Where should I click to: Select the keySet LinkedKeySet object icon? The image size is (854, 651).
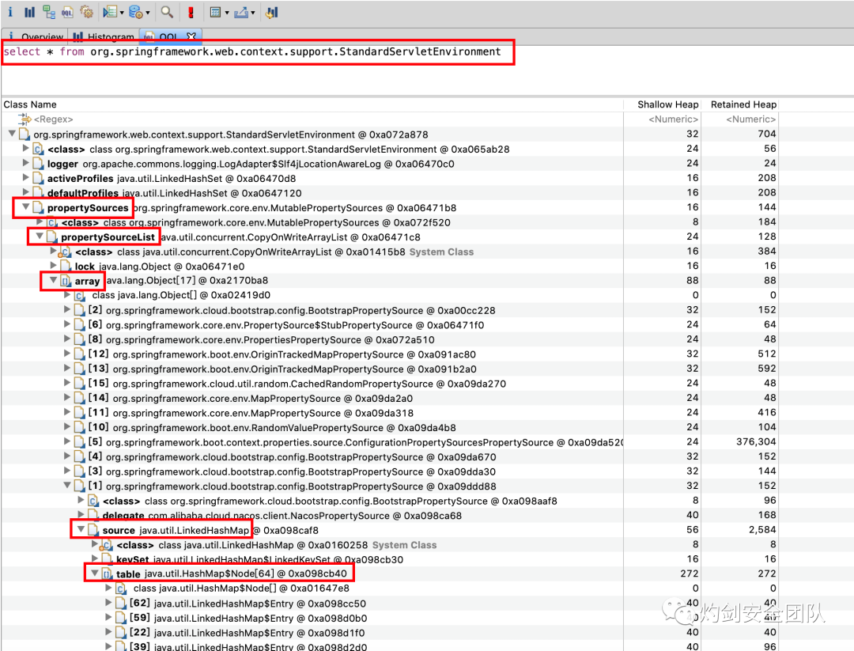(x=108, y=559)
